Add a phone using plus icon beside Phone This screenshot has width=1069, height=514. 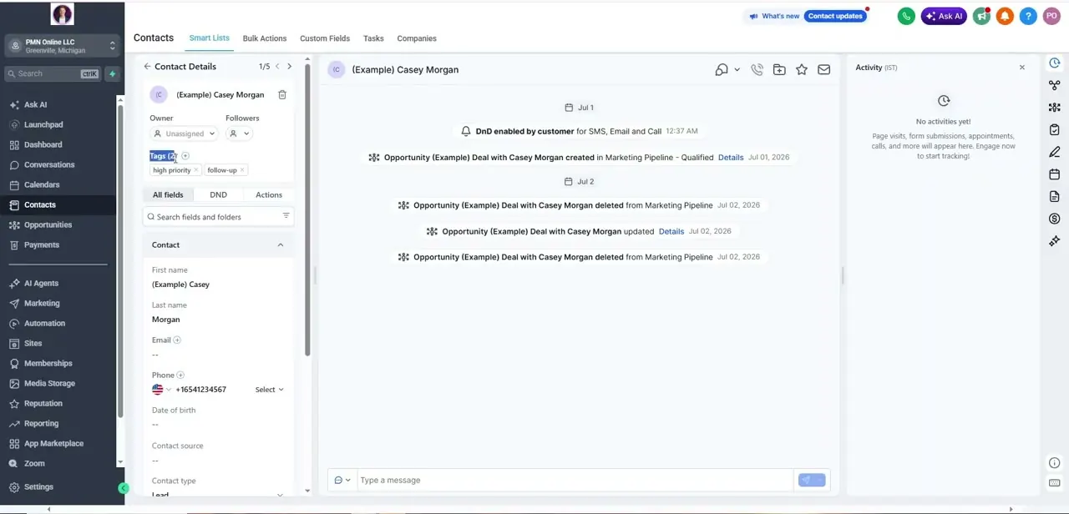(180, 375)
